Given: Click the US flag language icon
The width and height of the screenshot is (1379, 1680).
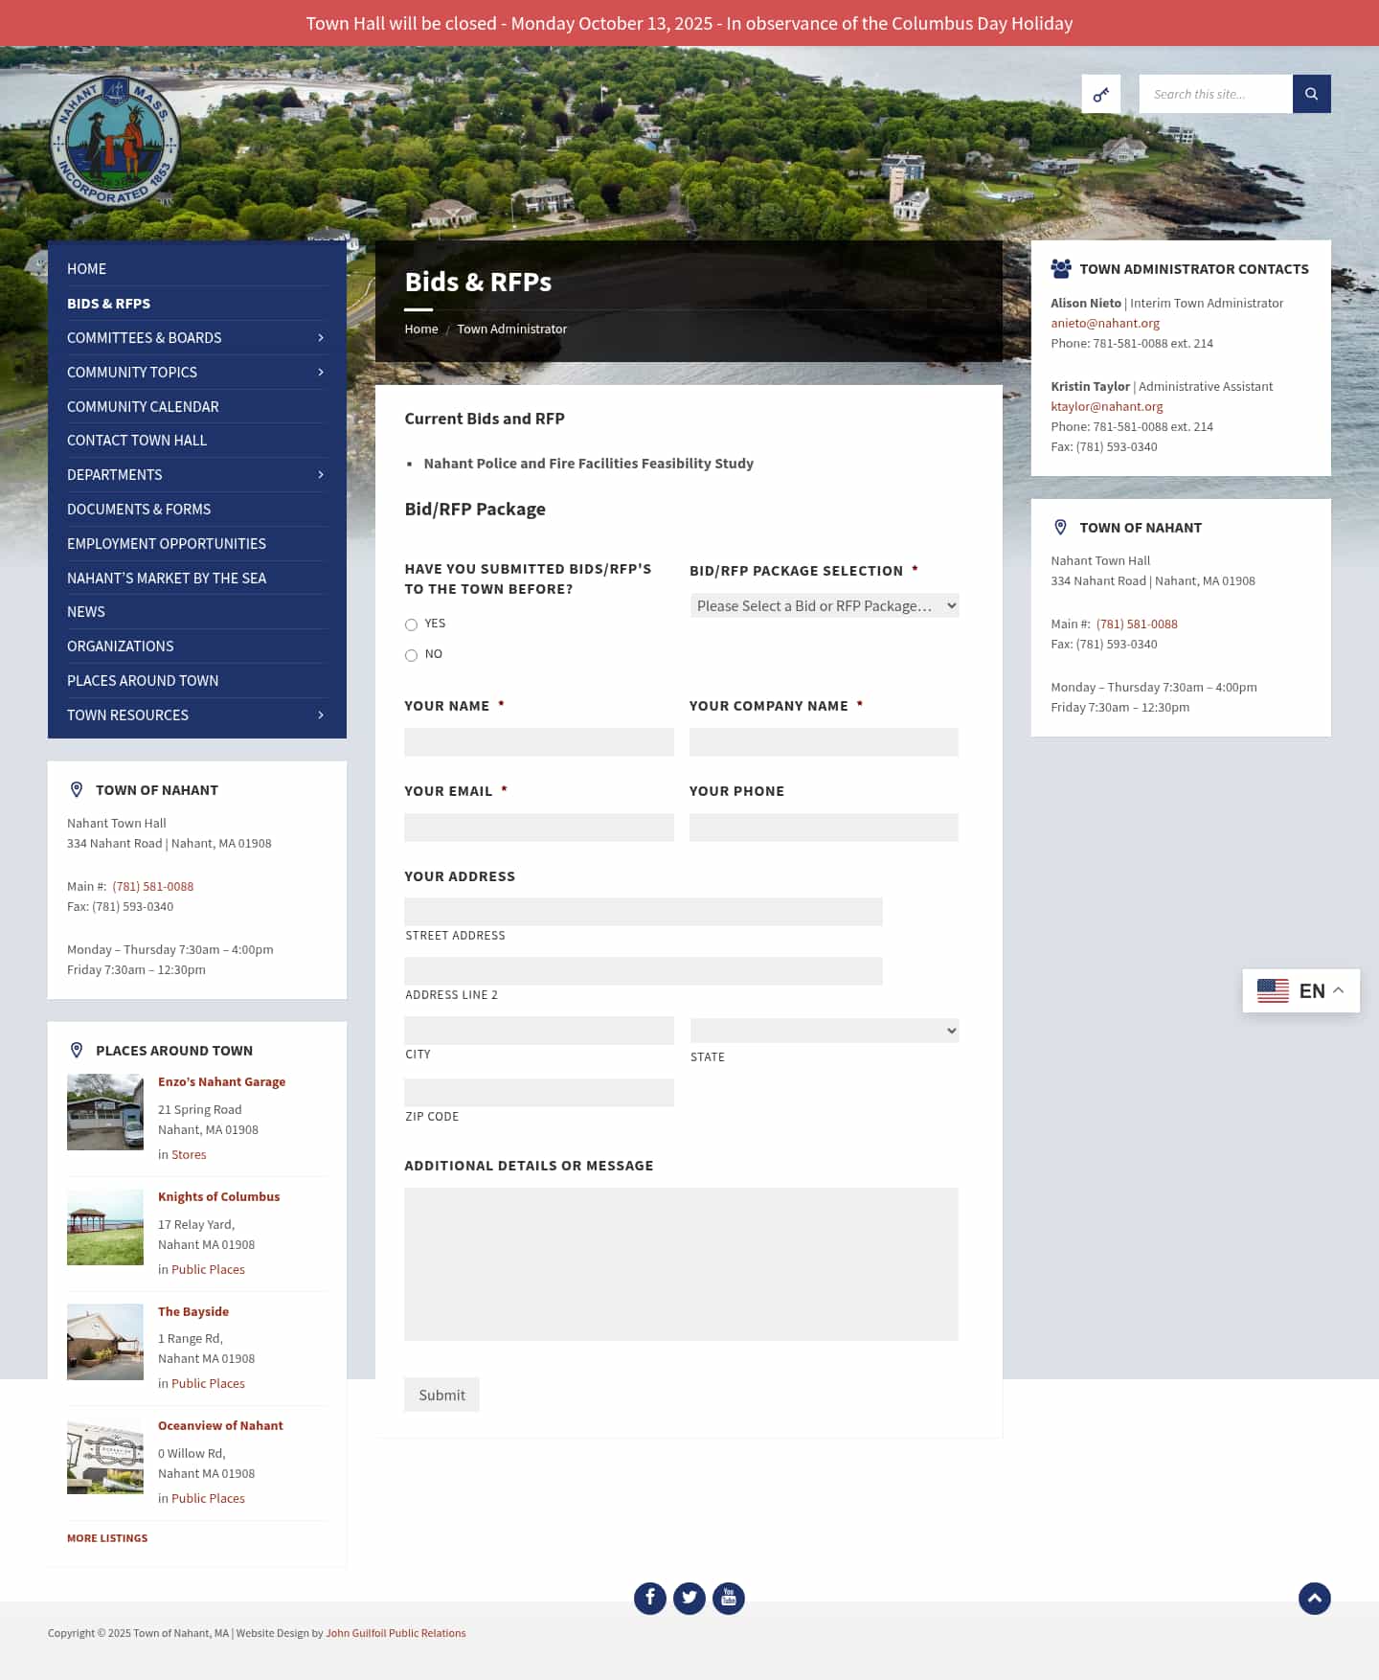Looking at the screenshot, I should click(x=1273, y=990).
